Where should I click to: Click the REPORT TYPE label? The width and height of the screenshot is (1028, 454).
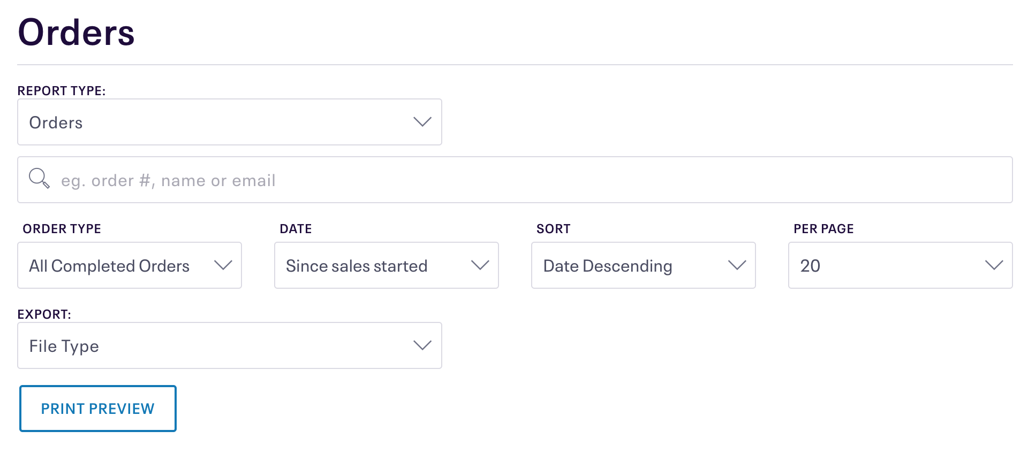(62, 91)
